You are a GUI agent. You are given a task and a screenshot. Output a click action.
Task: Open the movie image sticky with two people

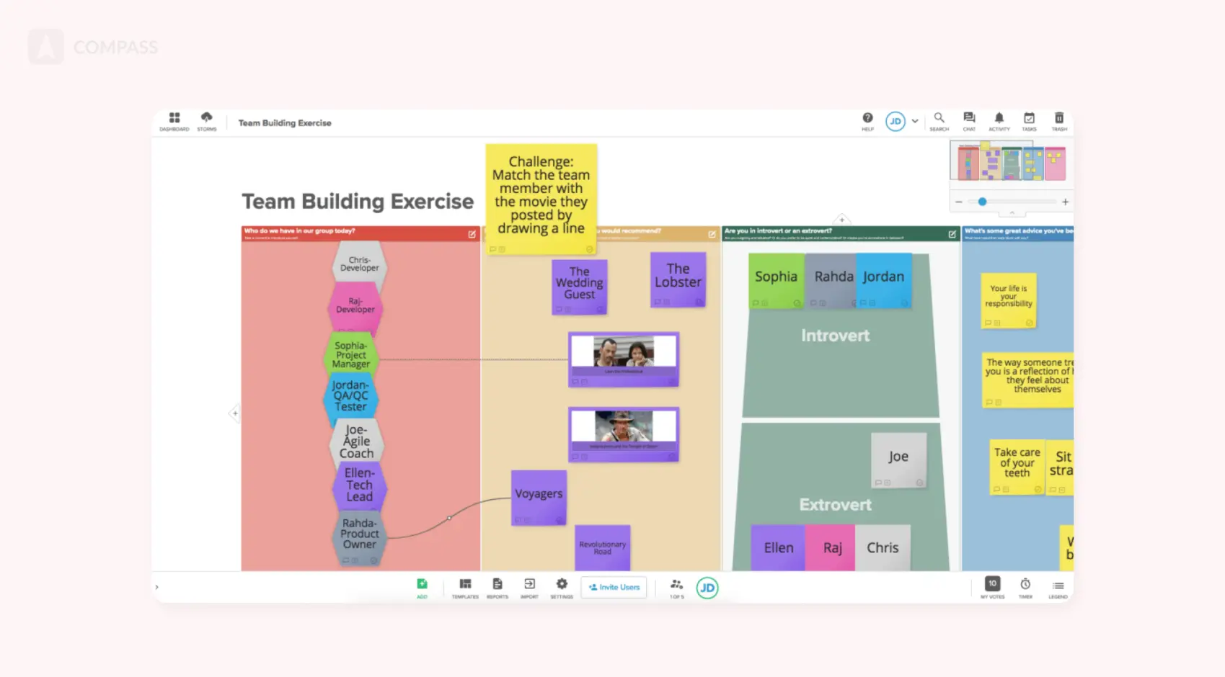pos(624,359)
